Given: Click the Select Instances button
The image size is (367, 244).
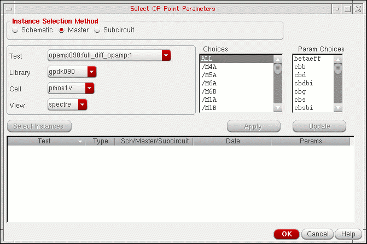Looking at the screenshot, I should [39, 126].
